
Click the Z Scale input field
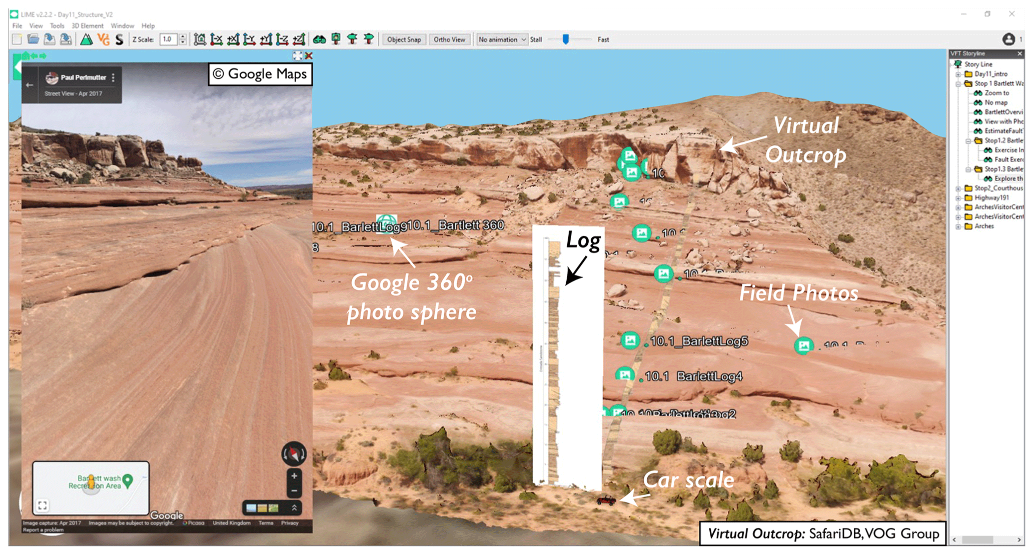[168, 39]
